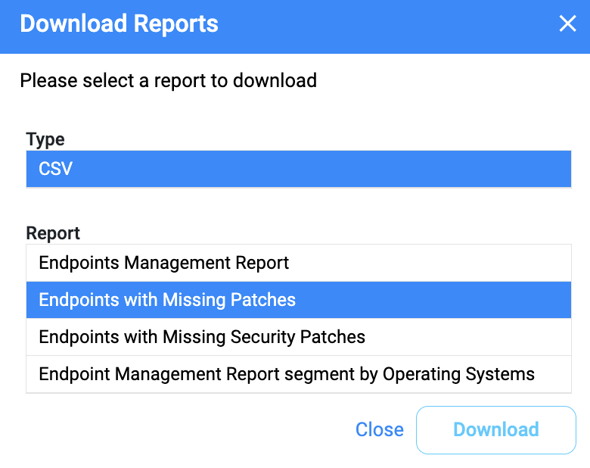The height and width of the screenshot is (468, 590).
Task: Select report segmented by Operating Systems
Action: [x=299, y=374]
